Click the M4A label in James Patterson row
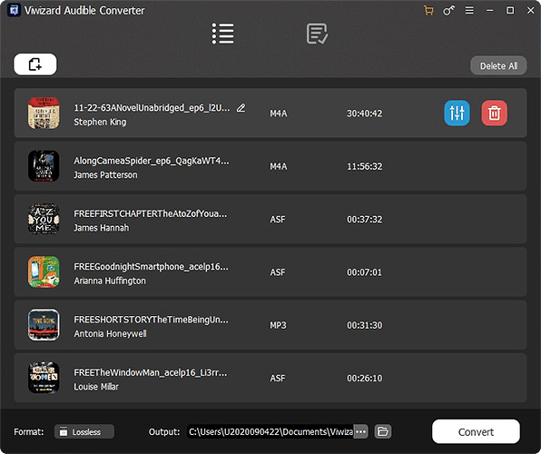541x454 pixels. tap(278, 166)
